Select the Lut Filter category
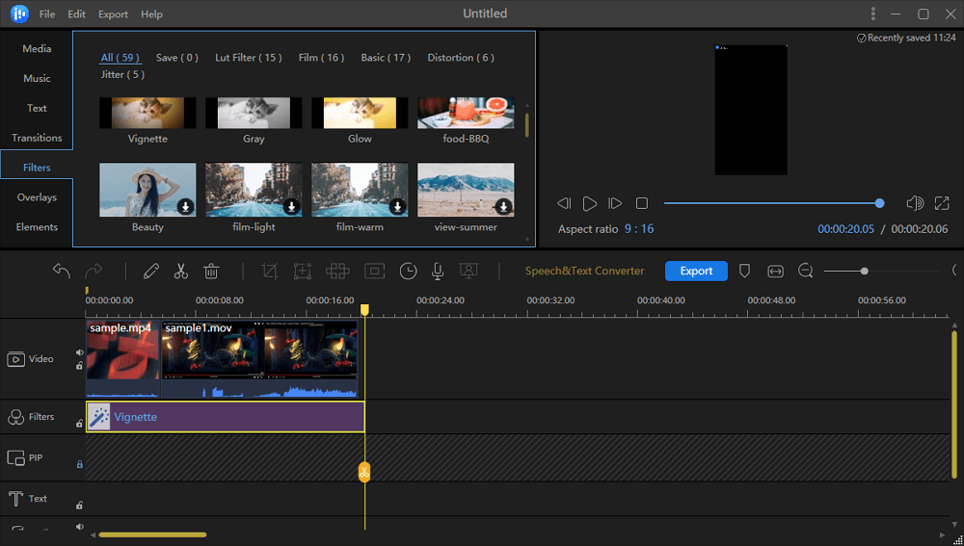The image size is (964, 546). [248, 58]
